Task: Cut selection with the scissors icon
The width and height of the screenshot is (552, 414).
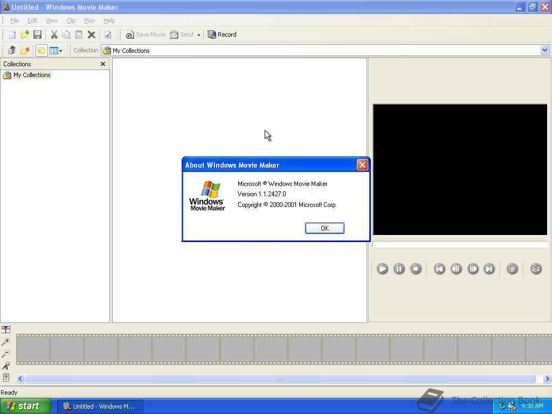Action: click(x=54, y=34)
